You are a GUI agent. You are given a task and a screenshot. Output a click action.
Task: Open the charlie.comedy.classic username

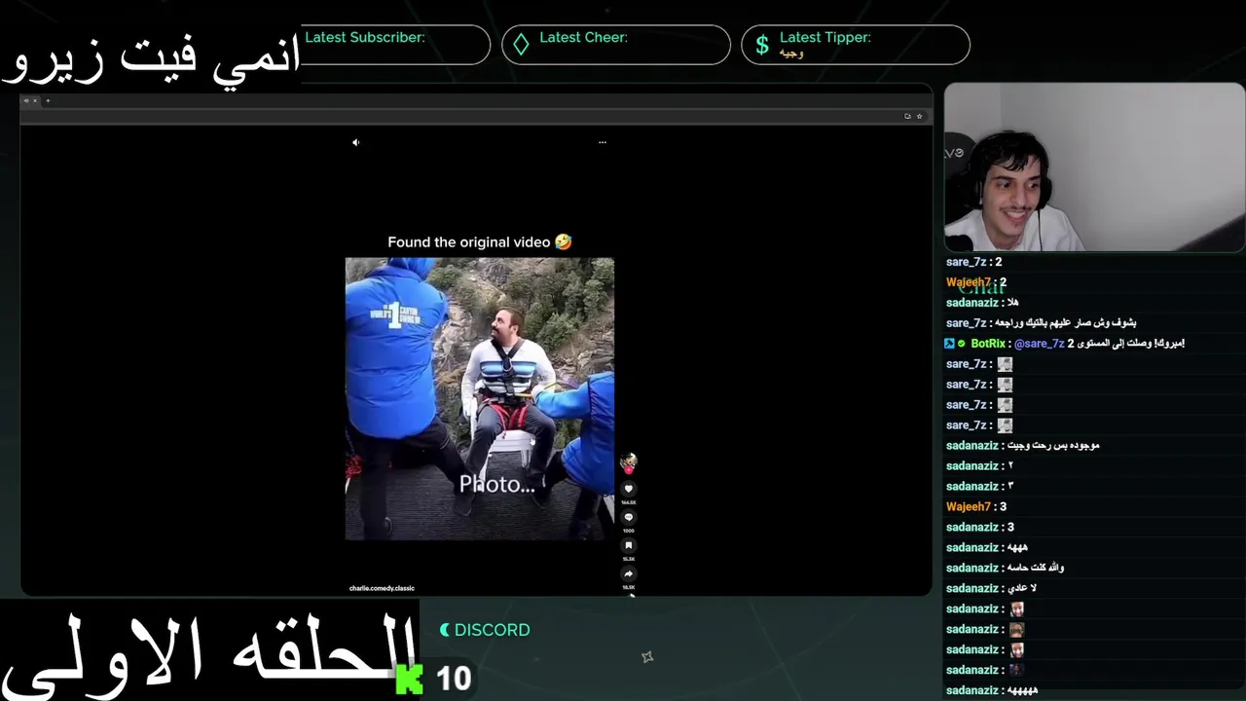[382, 588]
